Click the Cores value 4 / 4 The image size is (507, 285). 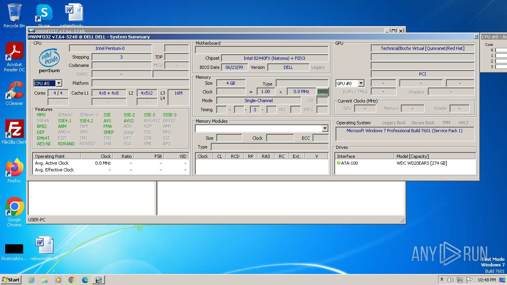(58, 93)
